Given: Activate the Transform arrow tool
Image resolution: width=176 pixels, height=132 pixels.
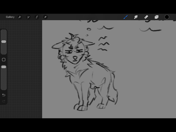Looking at the screenshot, I should (45, 17).
